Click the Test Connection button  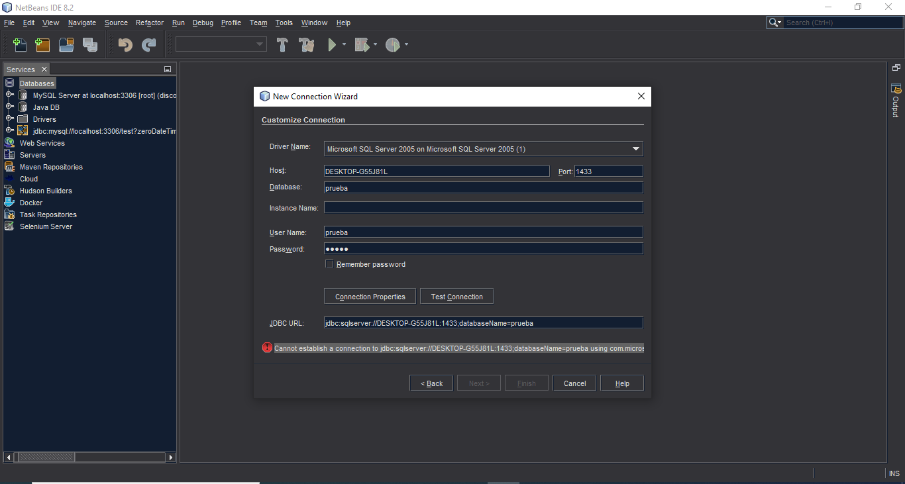(456, 297)
